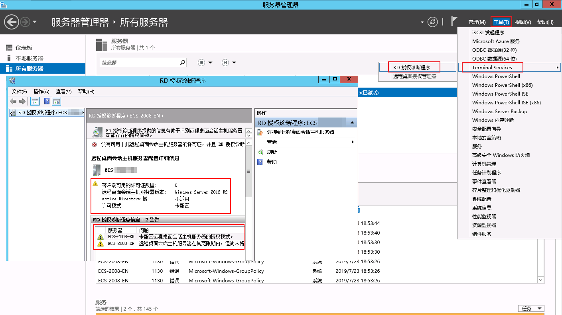Refresh Server Manager with the circular arrows icon
Image resolution: width=562 pixels, height=315 pixels.
(432, 22)
